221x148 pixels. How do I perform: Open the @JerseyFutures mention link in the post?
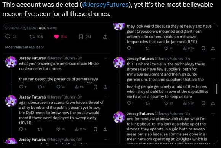click(105, 5)
